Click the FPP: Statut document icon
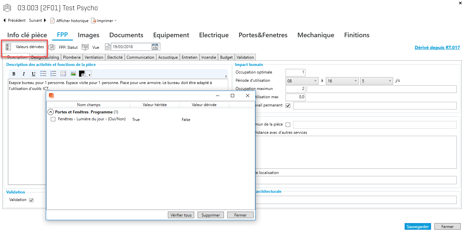Image resolution: width=464 pixels, height=233 pixels. coord(52,47)
